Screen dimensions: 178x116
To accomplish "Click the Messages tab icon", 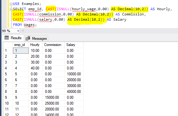I will [28, 39].
